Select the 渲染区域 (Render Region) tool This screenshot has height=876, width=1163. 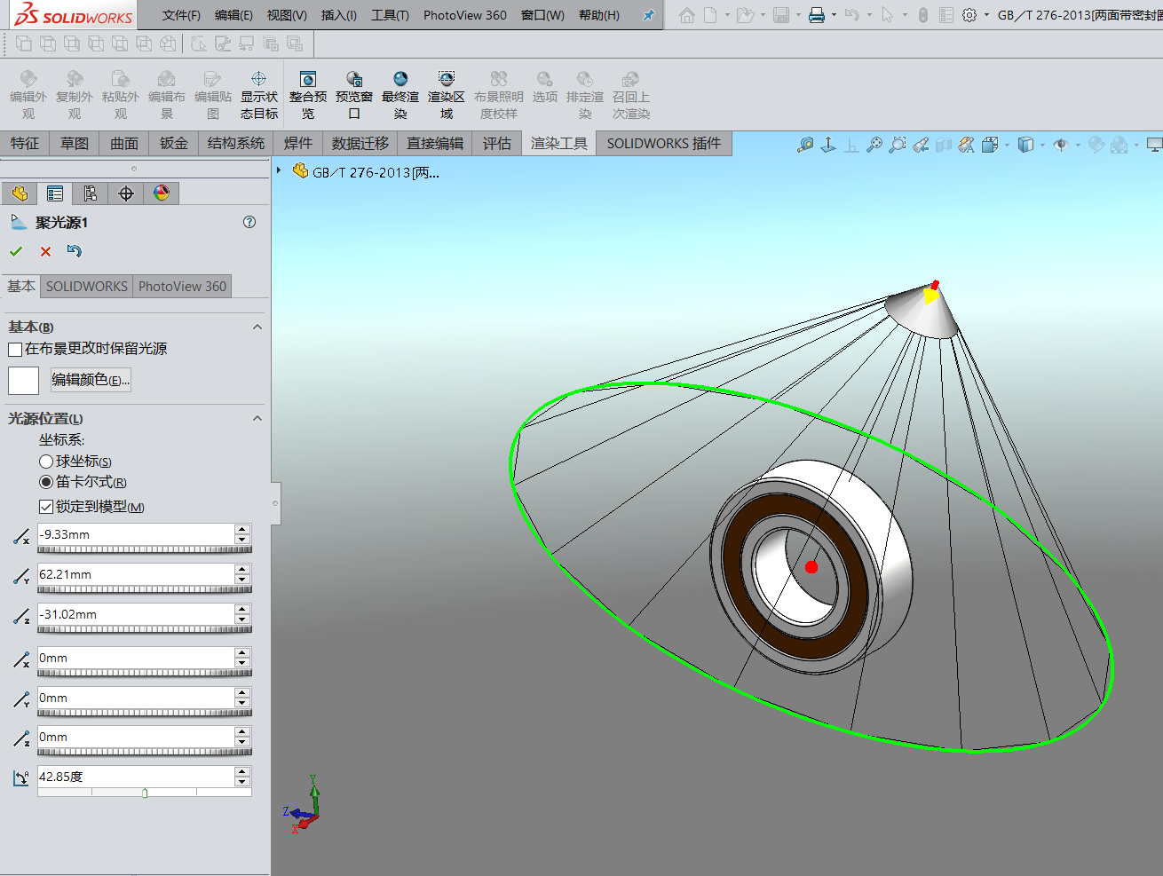tap(446, 92)
